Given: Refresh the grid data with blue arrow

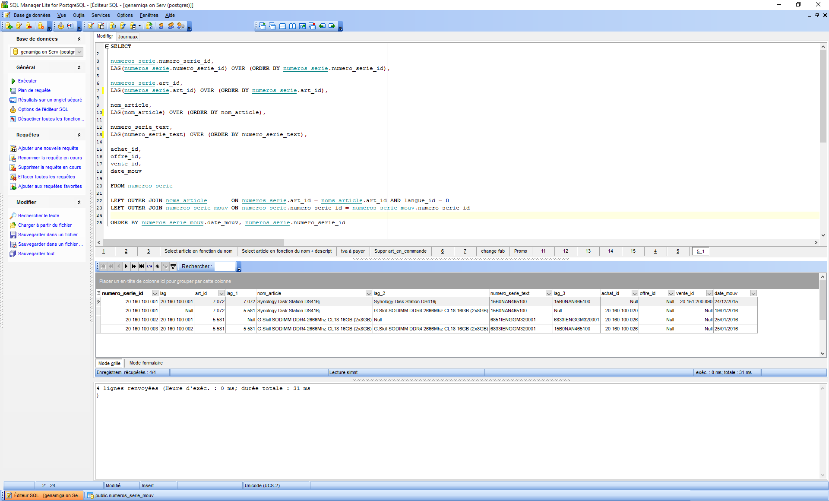Looking at the screenshot, I should click(149, 266).
